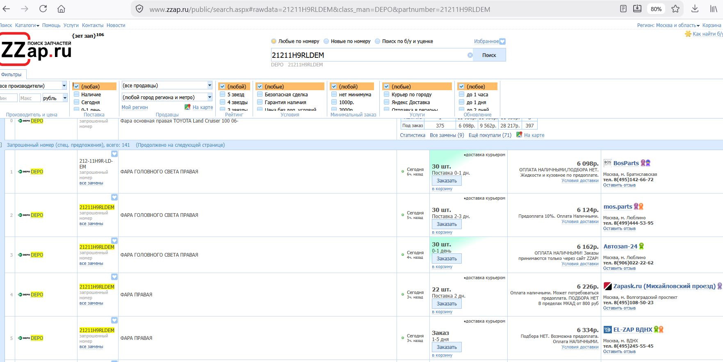Viewport: 723px width, 362px height.
Task: Click the Макс price input field
Action: (30, 98)
